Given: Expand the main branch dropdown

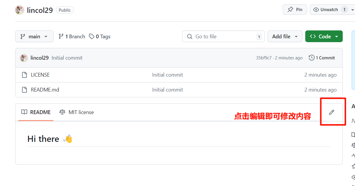Looking at the screenshot, I should pyautogui.click(x=34, y=37).
